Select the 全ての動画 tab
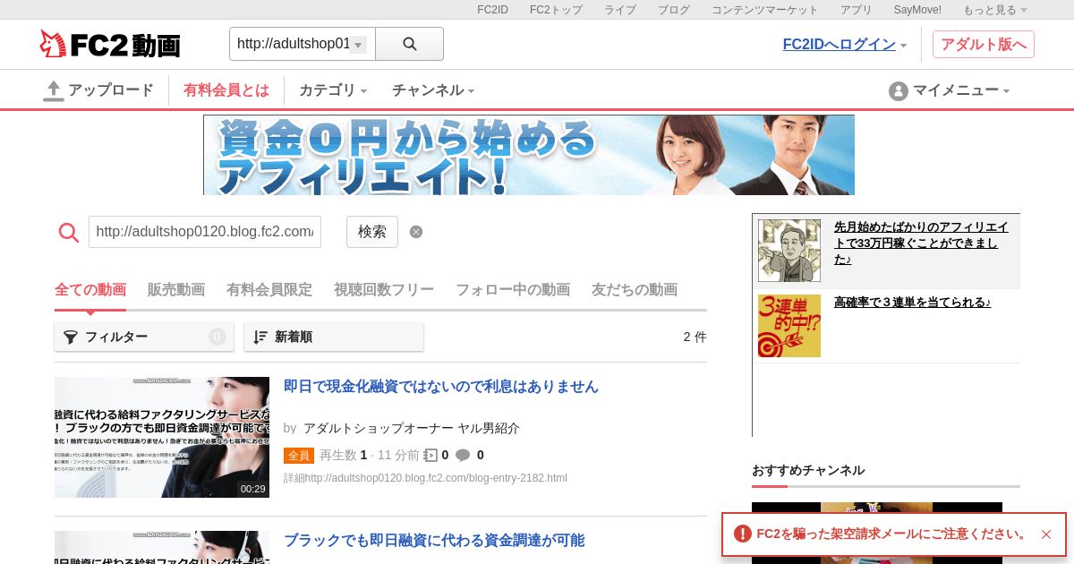The height and width of the screenshot is (564, 1074). click(90, 289)
